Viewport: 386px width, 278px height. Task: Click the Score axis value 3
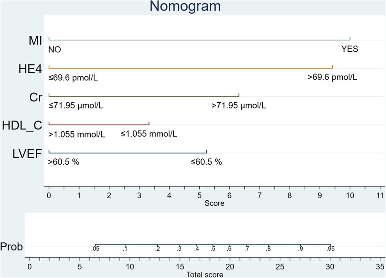tap(139, 195)
